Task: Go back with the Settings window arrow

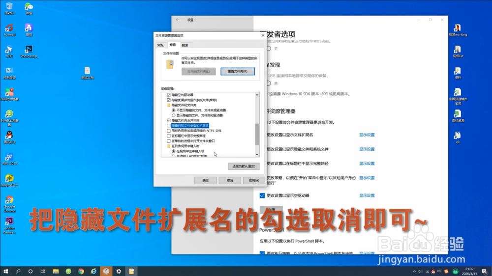Action: (x=178, y=20)
